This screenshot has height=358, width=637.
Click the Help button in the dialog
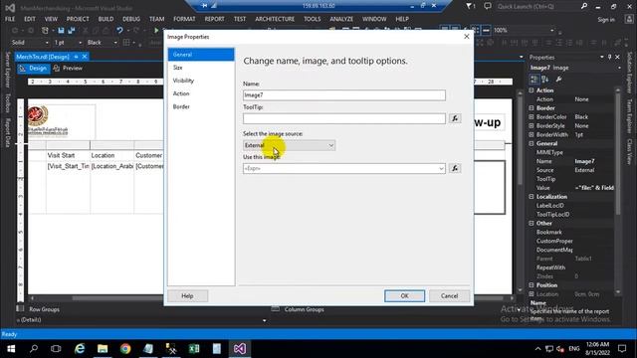coord(188,296)
